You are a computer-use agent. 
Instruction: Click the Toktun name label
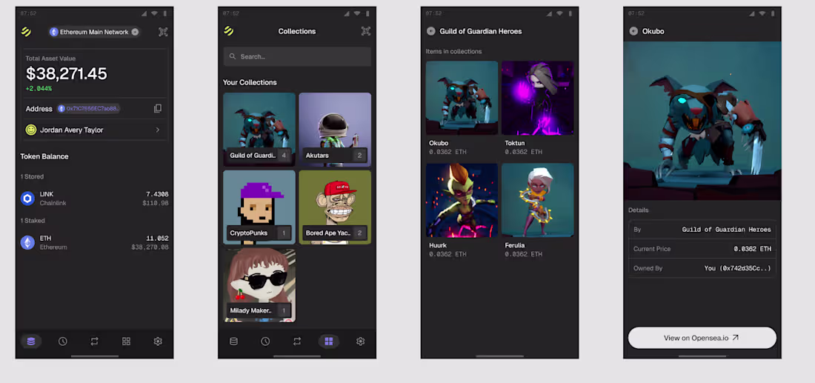pos(516,143)
